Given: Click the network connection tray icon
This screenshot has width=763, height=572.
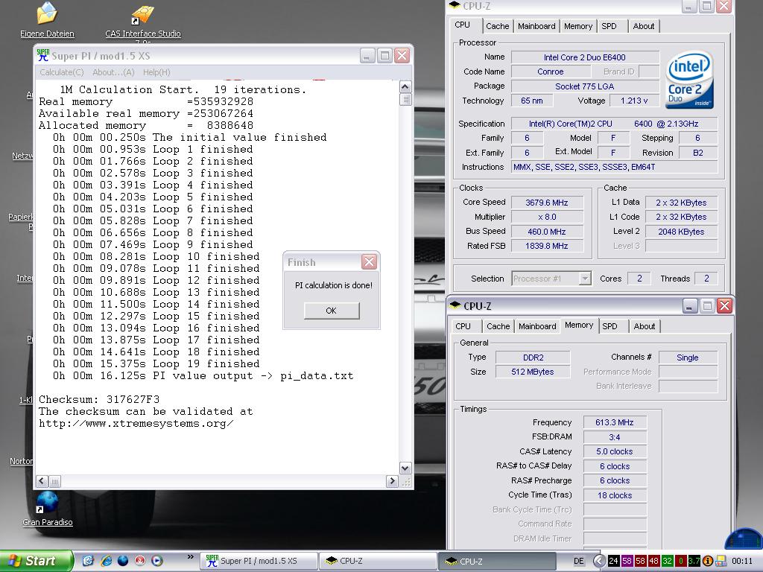Looking at the screenshot, I should (721, 561).
